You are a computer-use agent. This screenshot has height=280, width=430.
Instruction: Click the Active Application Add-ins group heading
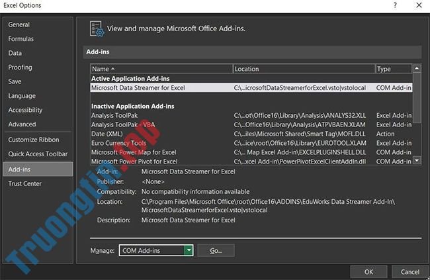[130, 79]
